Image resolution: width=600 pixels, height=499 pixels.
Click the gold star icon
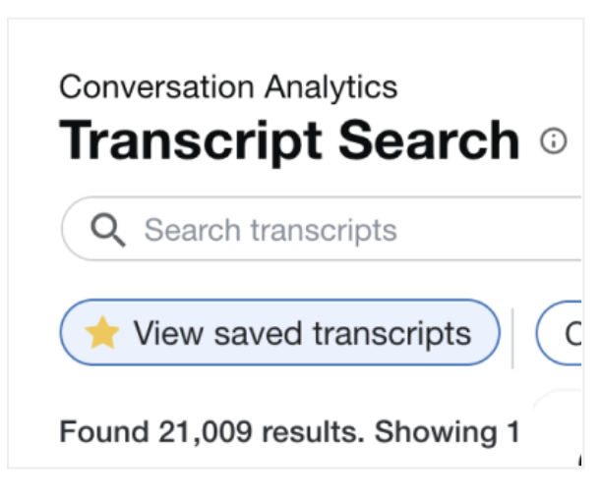point(101,334)
